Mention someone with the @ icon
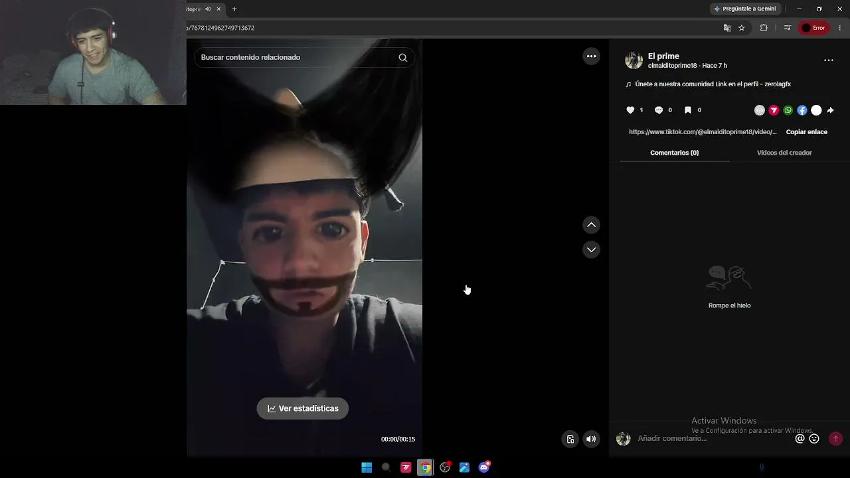This screenshot has height=478, width=850. [x=800, y=439]
